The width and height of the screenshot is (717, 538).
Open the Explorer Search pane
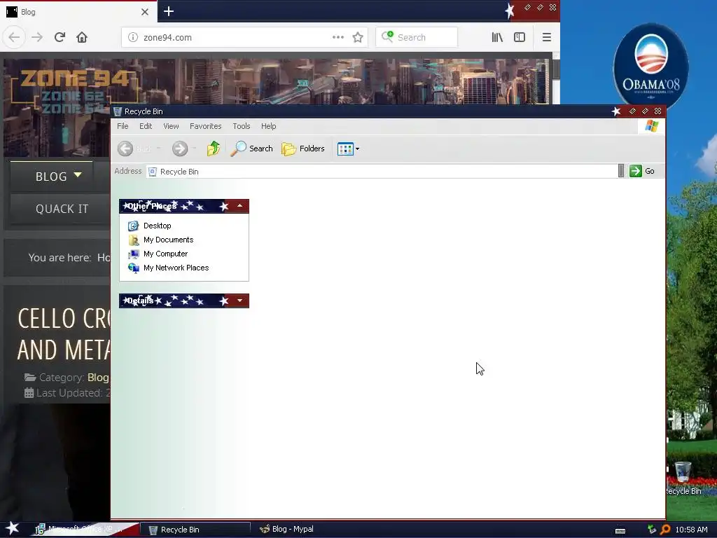(251, 149)
